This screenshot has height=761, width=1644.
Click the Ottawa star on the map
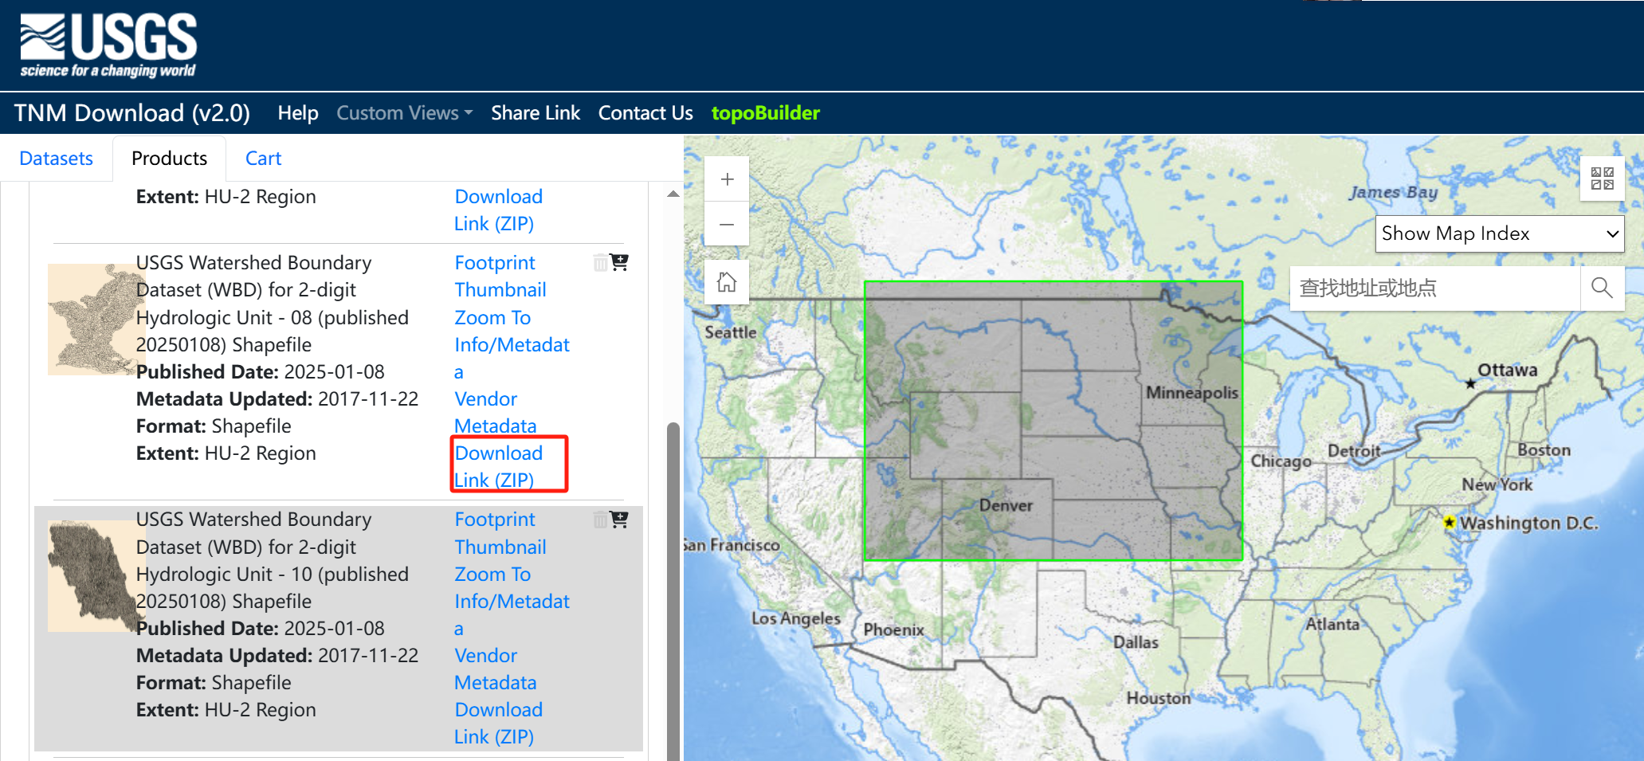point(1470,383)
